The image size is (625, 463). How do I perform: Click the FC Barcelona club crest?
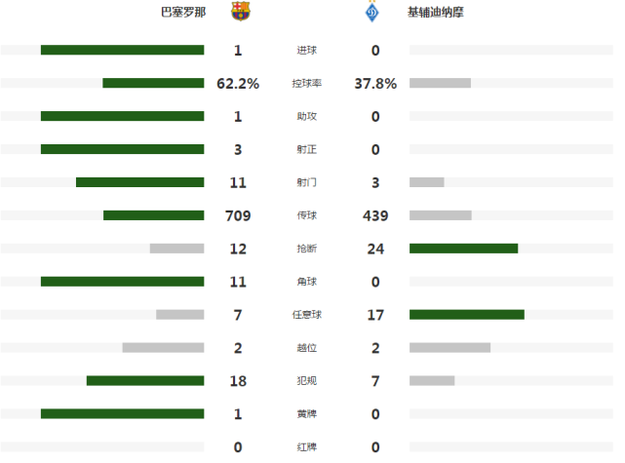click(241, 11)
